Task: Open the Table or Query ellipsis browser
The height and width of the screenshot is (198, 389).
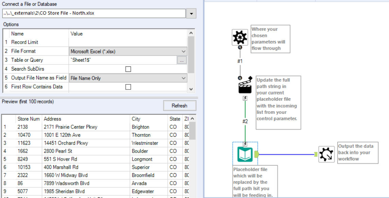Action: click(x=182, y=60)
